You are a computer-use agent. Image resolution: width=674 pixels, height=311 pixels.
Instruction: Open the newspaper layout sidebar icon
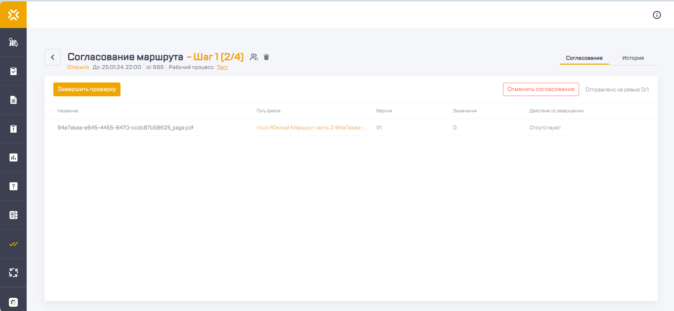click(x=13, y=215)
